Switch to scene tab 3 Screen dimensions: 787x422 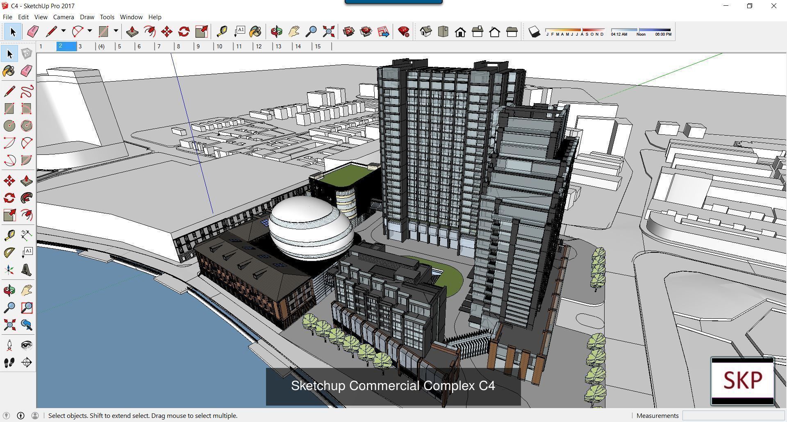[x=86, y=46]
